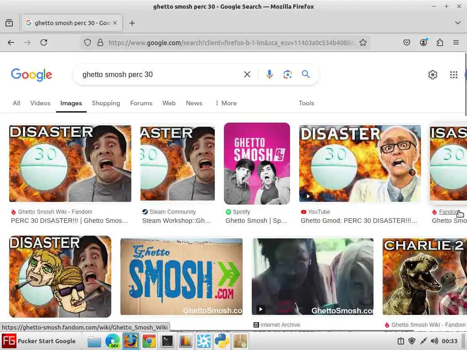Open the Firefox account icon
Image resolution: width=467 pixels, height=350 pixels.
coord(423,42)
